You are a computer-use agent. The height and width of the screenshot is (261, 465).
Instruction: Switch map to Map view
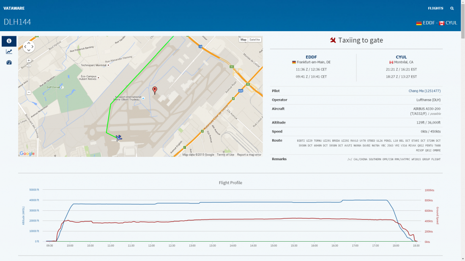(x=243, y=40)
